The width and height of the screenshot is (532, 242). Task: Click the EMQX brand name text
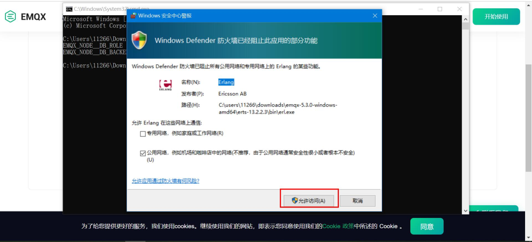[x=33, y=17]
